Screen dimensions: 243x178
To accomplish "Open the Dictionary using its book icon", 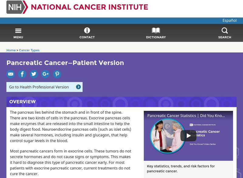I will click(x=155, y=30).
